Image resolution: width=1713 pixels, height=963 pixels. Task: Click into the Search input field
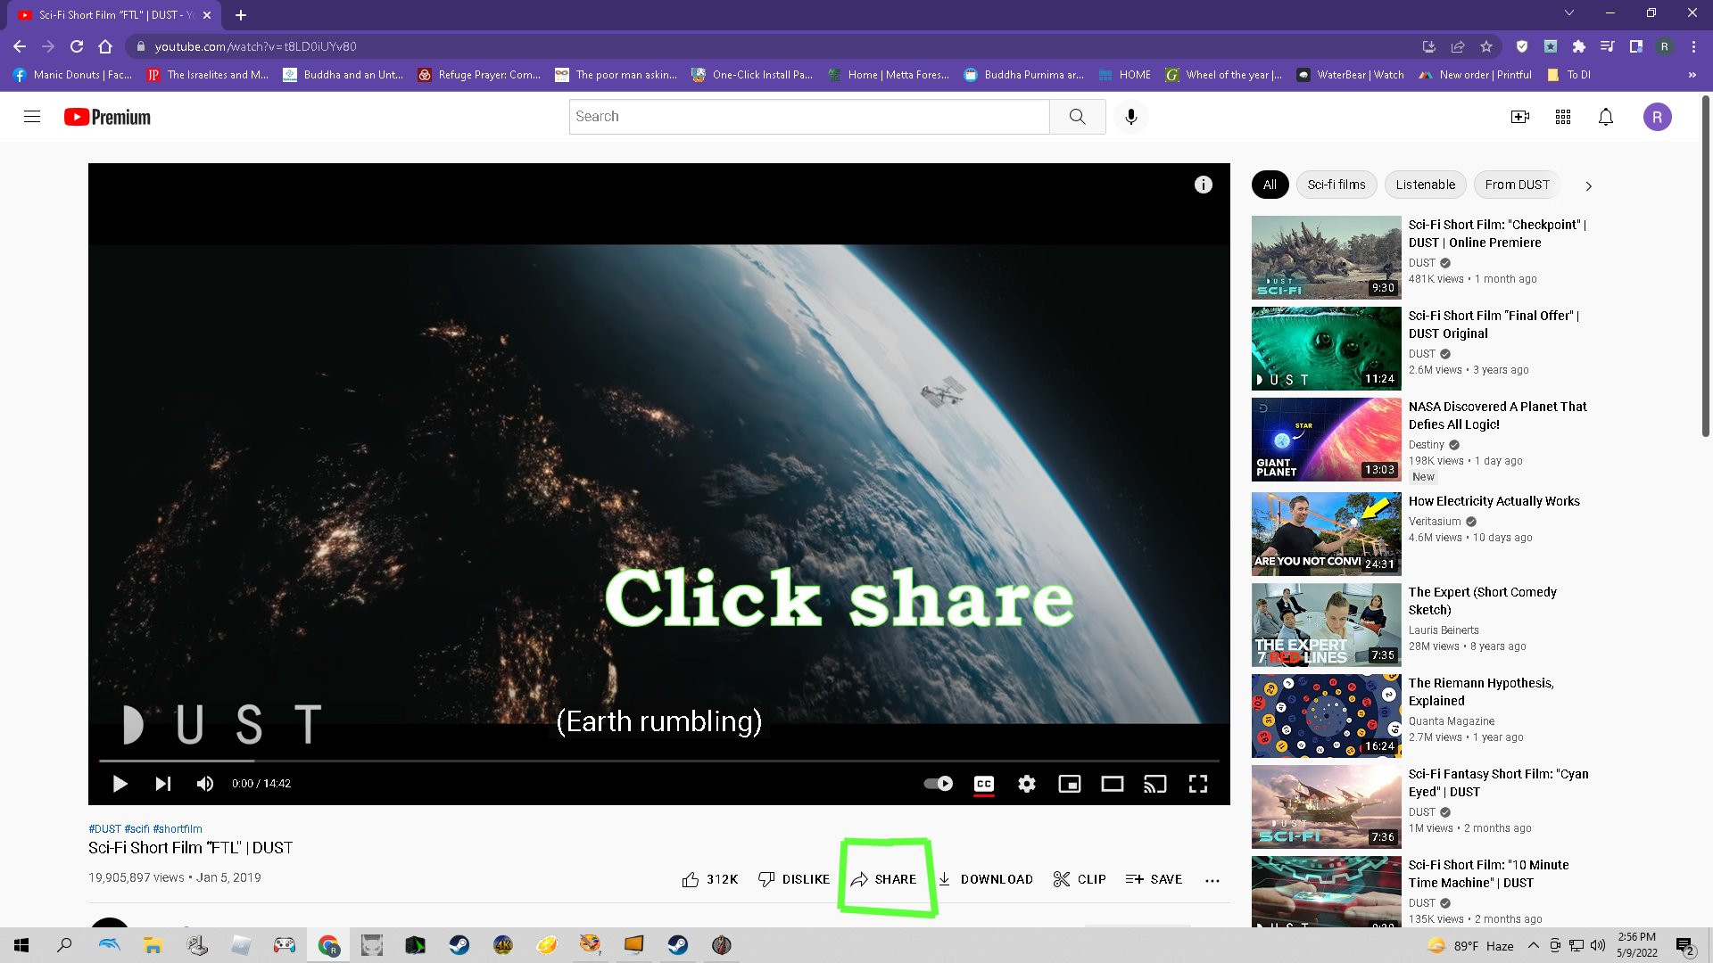(809, 117)
